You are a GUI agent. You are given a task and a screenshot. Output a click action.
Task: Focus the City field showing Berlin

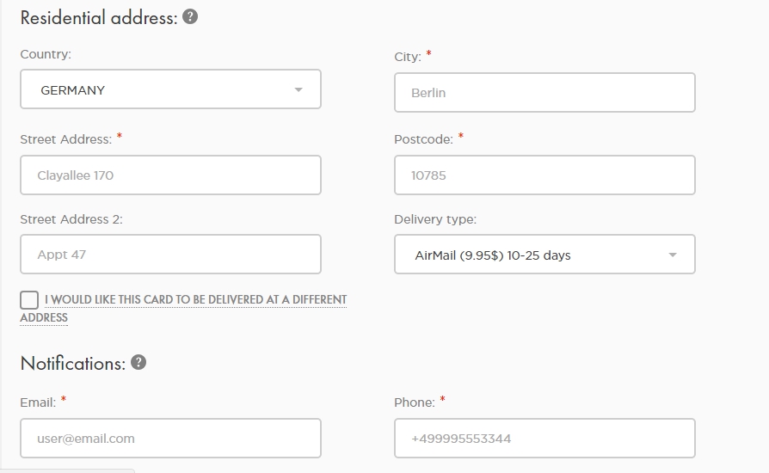point(544,93)
